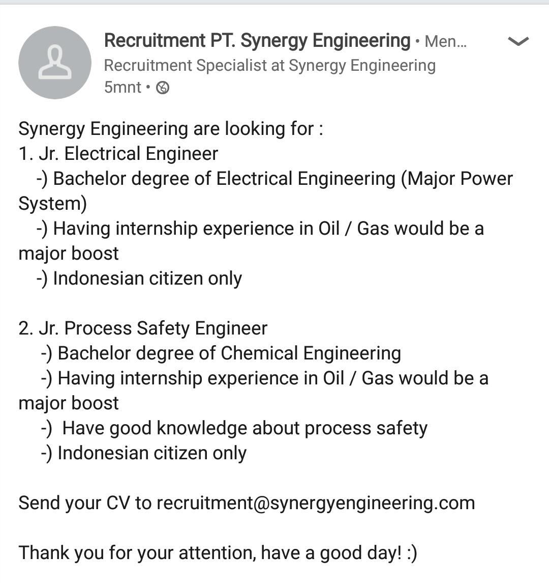Click the "(Major Power" text in the Electrical requirement
The image size is (549, 583).
[457, 179]
